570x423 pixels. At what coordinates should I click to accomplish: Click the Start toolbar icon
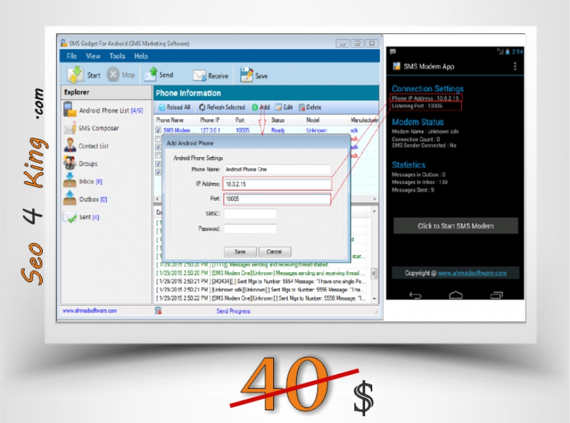[x=75, y=75]
